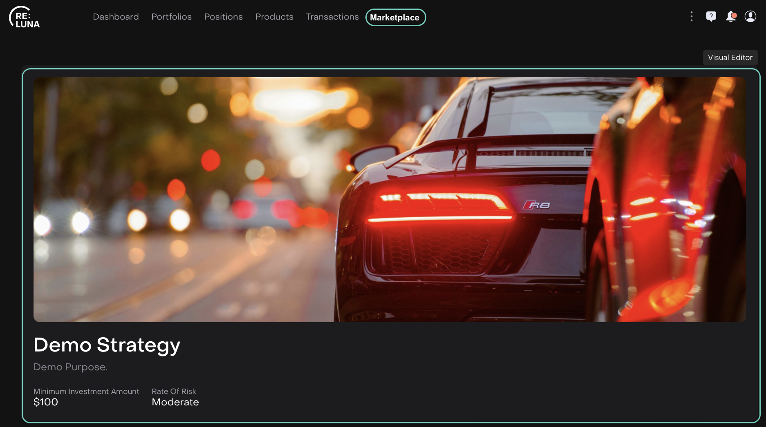Select the Minimum Investment Amount label

tap(86, 391)
